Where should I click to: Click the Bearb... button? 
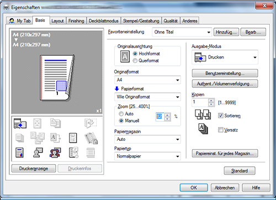[253, 32]
